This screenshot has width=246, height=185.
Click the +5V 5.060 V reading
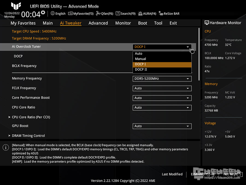230,136
